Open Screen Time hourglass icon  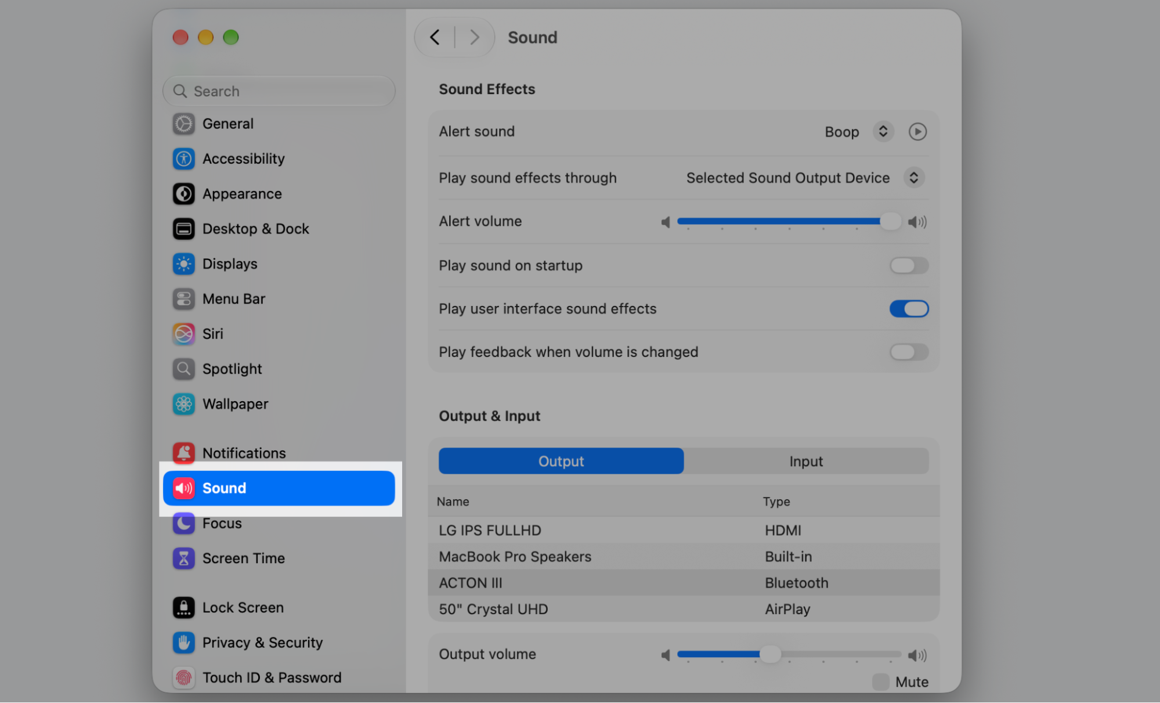pyautogui.click(x=183, y=558)
